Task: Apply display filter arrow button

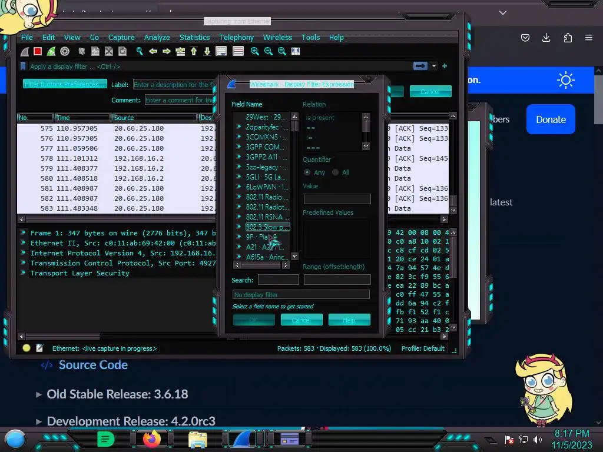Action: click(x=420, y=66)
